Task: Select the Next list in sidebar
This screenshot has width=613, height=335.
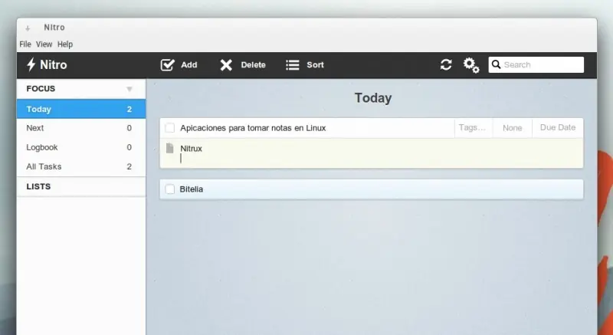Action: coord(81,128)
